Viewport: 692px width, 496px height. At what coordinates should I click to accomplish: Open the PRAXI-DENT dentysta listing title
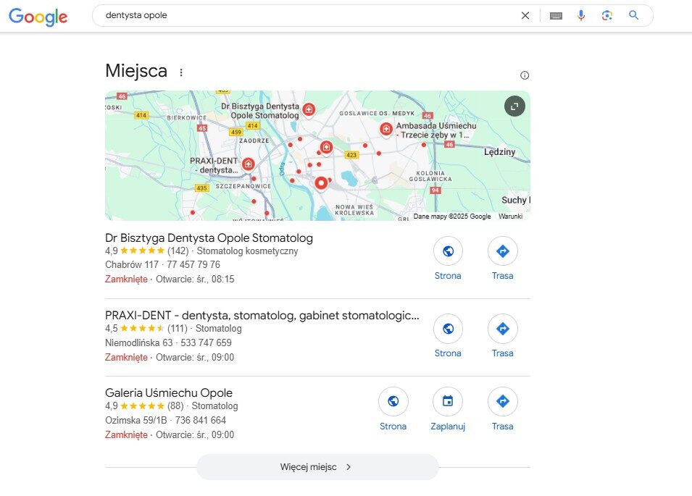262,316
